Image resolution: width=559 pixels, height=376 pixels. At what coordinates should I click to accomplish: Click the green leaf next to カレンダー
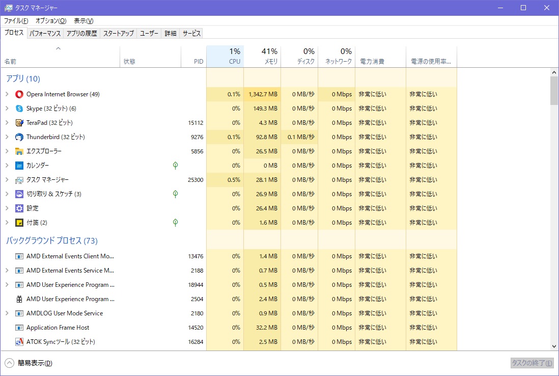[x=175, y=165]
